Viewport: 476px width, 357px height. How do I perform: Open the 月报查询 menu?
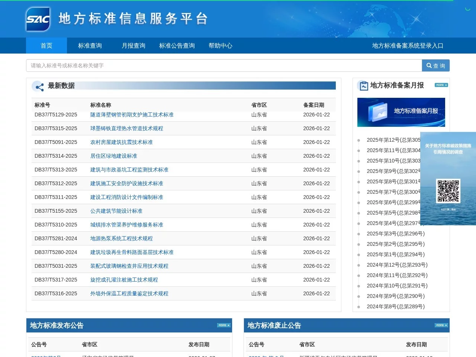tap(134, 45)
